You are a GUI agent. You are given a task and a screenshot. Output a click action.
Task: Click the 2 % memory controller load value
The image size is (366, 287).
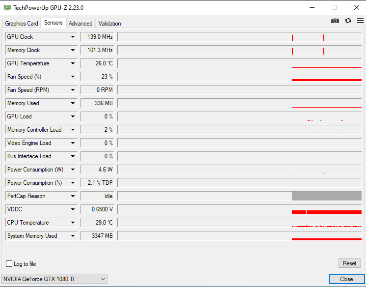(98, 130)
